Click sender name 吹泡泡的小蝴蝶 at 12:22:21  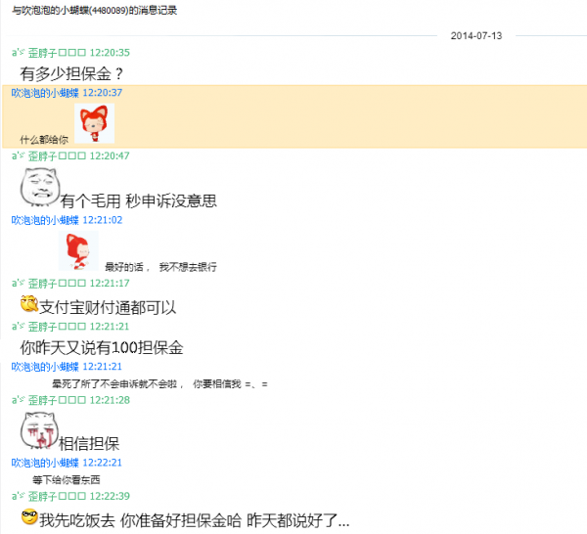pos(45,463)
